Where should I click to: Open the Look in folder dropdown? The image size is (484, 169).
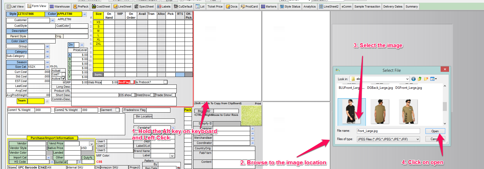coord(407,79)
